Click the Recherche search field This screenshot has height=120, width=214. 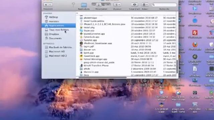pyautogui.click(x=164, y=5)
